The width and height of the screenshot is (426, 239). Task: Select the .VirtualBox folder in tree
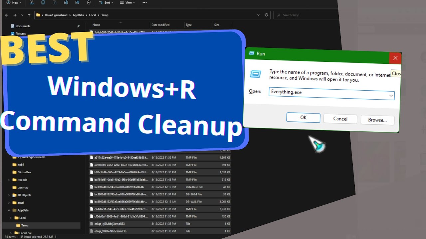click(x=25, y=172)
